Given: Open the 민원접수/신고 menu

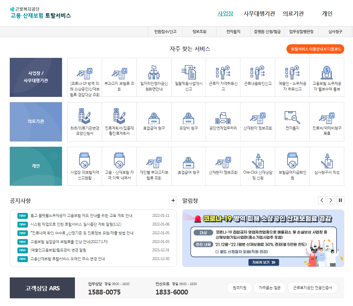Looking at the screenshot, I should coord(165,31).
